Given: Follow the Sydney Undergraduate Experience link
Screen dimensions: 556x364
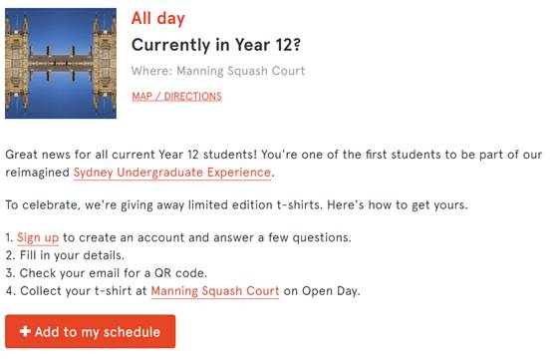Looking at the screenshot, I should pyautogui.click(x=172, y=173).
